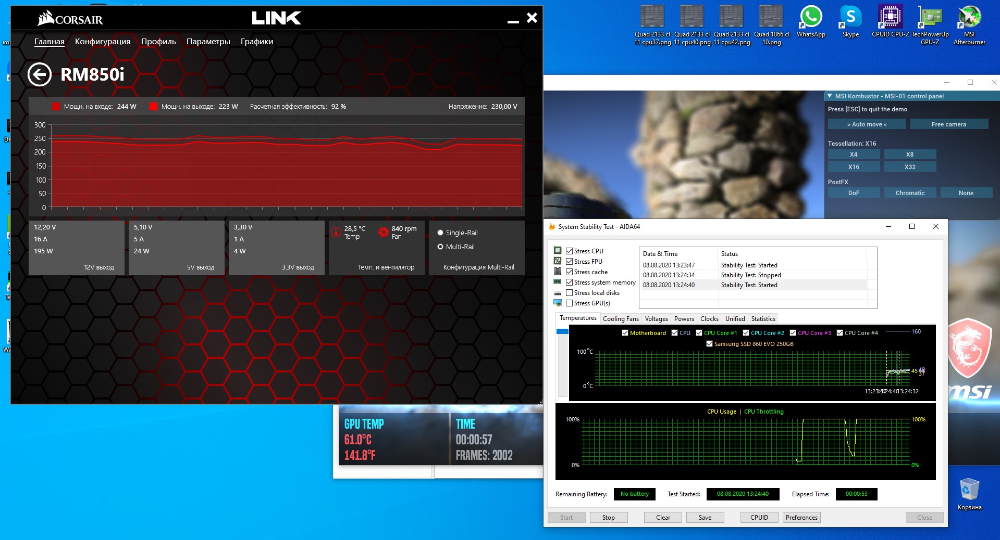Open Quad 2133 cl 11 cpu42.png desktop file
This screenshot has width=1000, height=540.
pyautogui.click(x=732, y=25)
